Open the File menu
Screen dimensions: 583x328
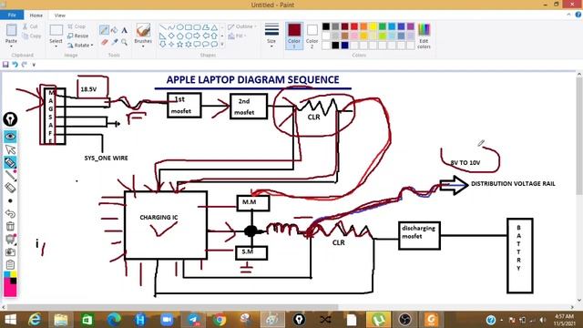pos(12,15)
